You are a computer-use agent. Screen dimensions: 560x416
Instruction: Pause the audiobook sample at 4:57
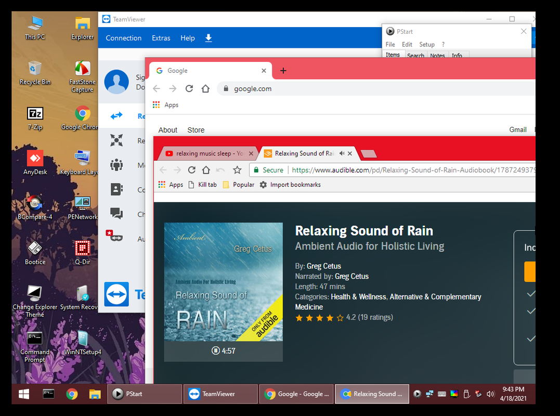(x=216, y=350)
